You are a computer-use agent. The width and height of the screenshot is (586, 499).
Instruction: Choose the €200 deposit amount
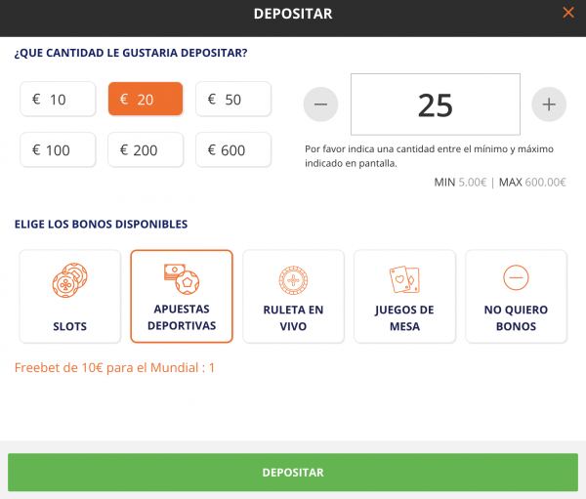146,149
